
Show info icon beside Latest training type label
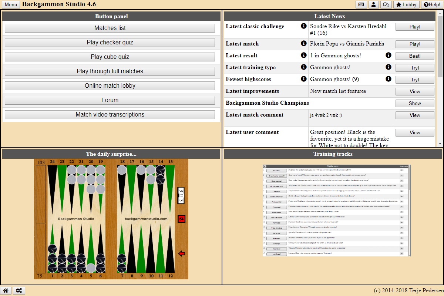click(x=304, y=67)
